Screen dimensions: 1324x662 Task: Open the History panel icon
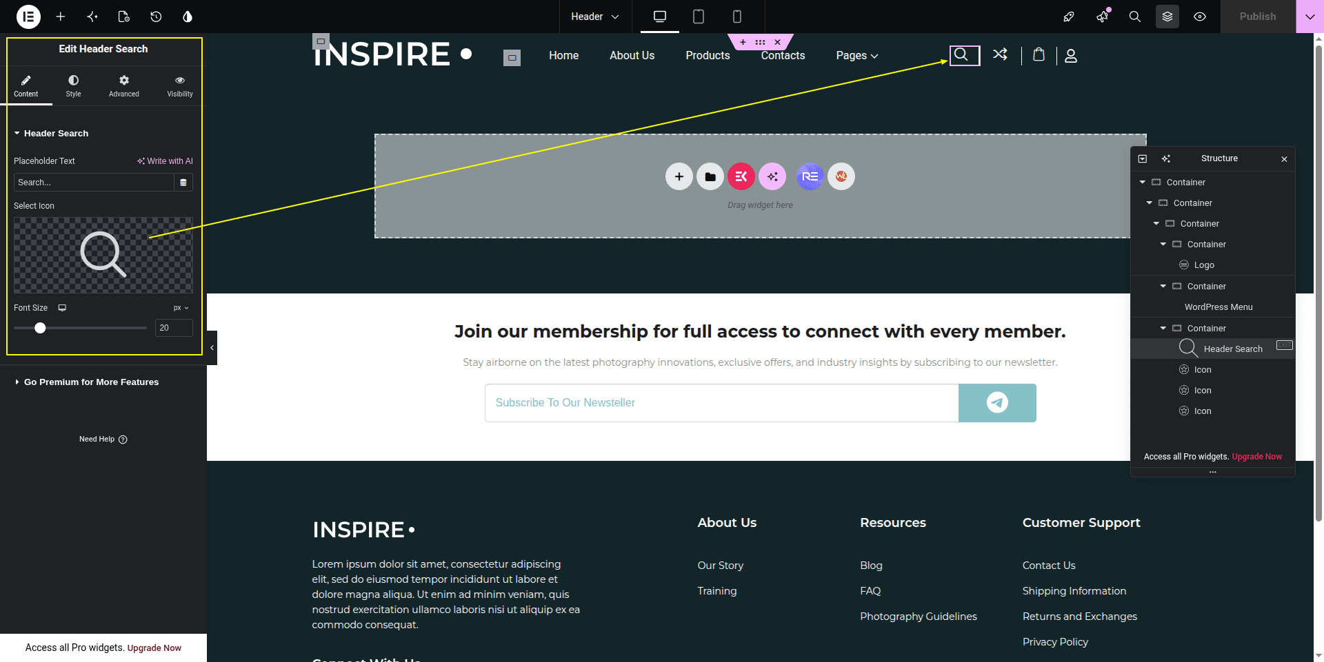[156, 17]
